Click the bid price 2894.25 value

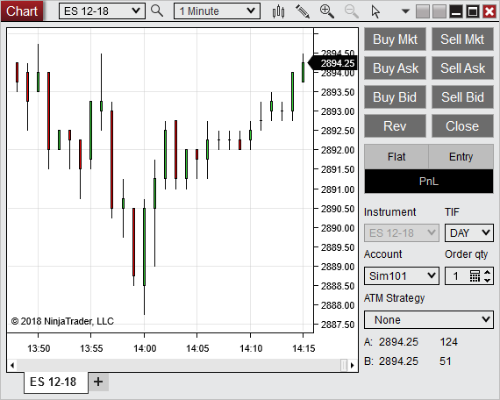point(398,361)
